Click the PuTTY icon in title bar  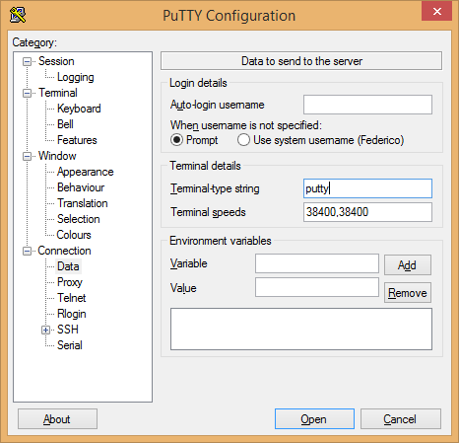pos(18,16)
